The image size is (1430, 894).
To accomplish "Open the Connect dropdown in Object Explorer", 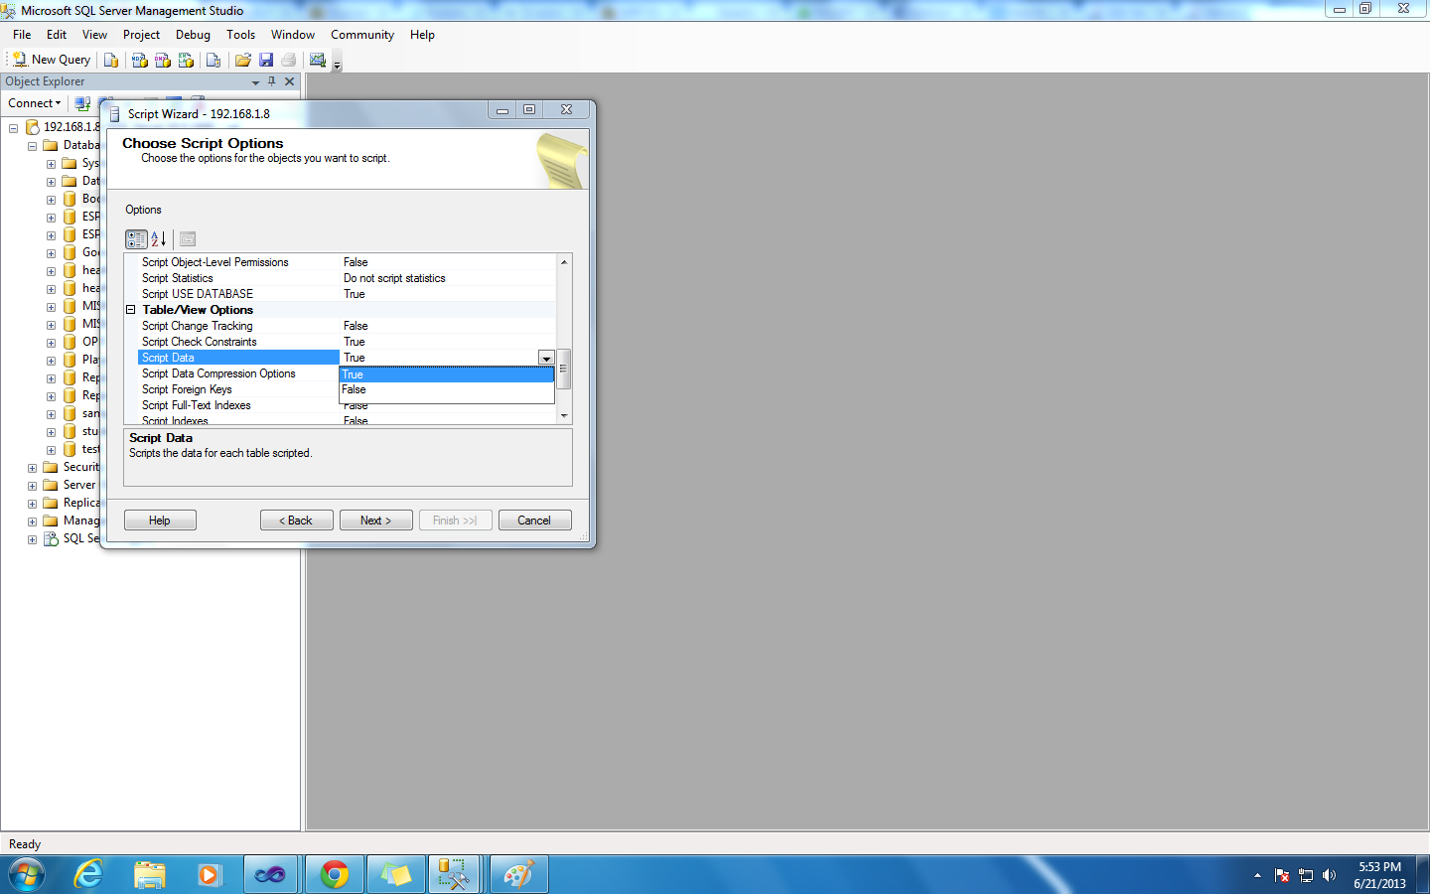I will [35, 103].
